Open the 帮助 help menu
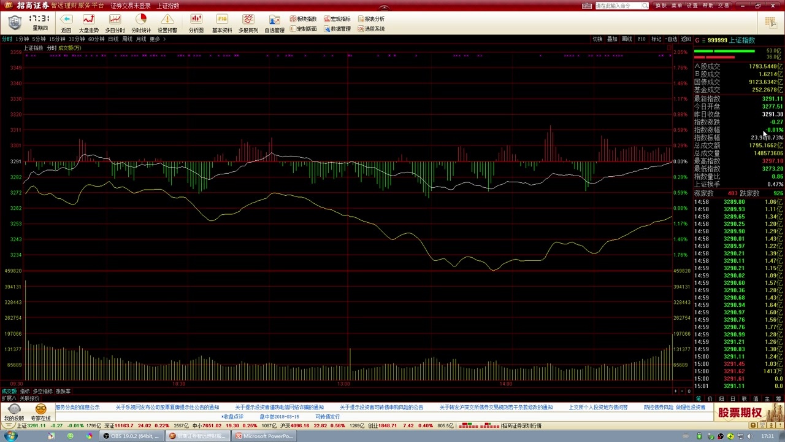 [708, 6]
